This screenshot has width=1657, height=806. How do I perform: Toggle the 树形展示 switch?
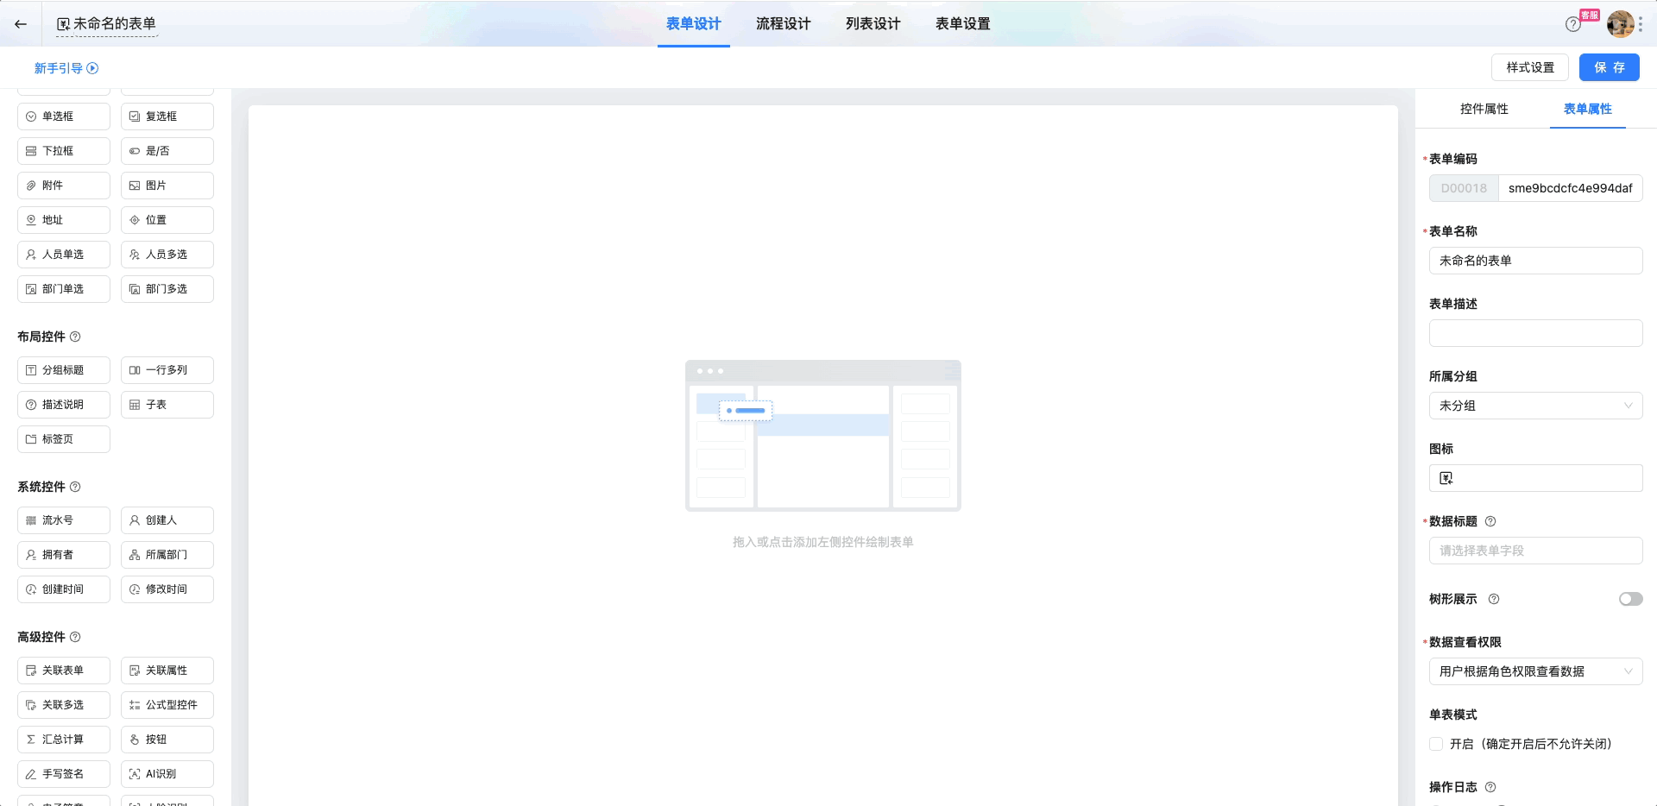1630,599
